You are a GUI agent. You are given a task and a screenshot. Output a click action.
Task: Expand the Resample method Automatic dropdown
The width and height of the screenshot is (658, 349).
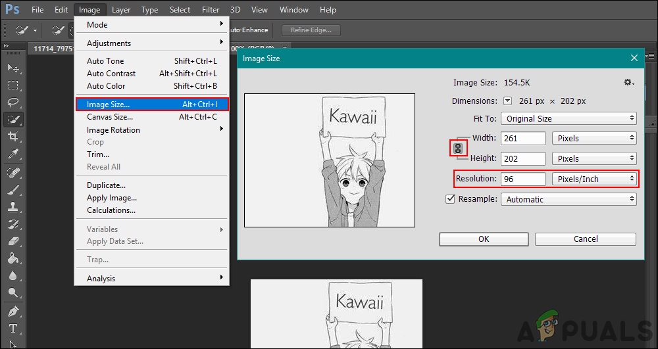[569, 199]
